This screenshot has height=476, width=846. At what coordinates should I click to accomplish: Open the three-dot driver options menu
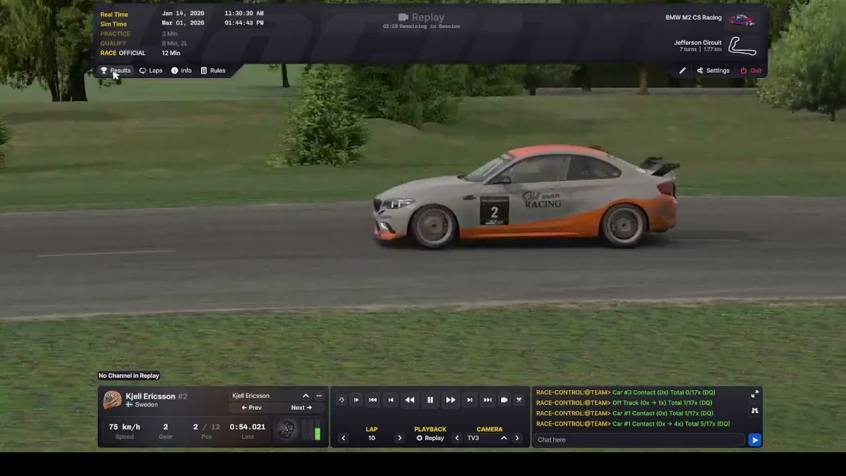(x=319, y=396)
